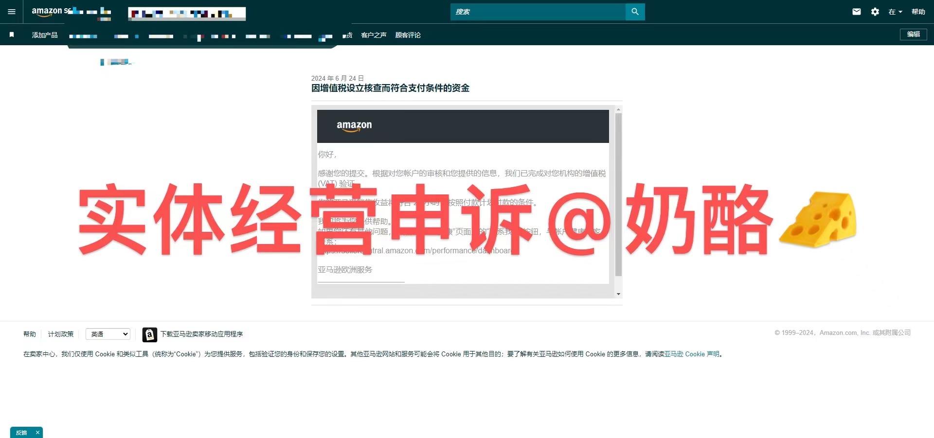Image resolution: width=934 pixels, height=438 pixels.
Task: Open the 客户之声 menu item
Action: pos(374,35)
